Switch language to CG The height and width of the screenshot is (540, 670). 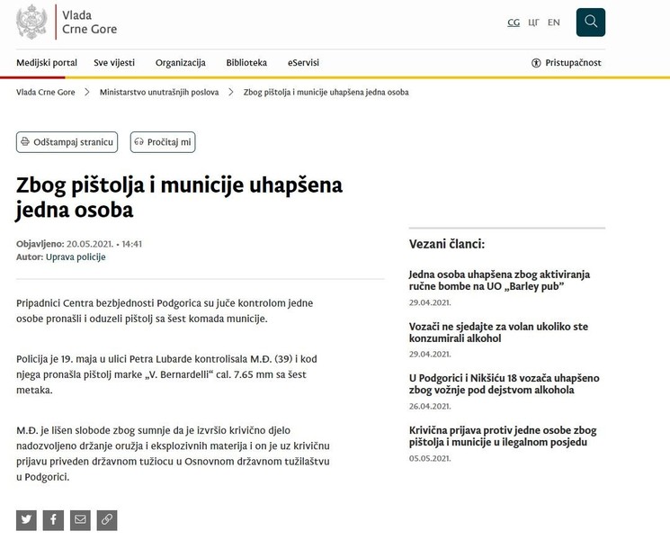pos(514,22)
